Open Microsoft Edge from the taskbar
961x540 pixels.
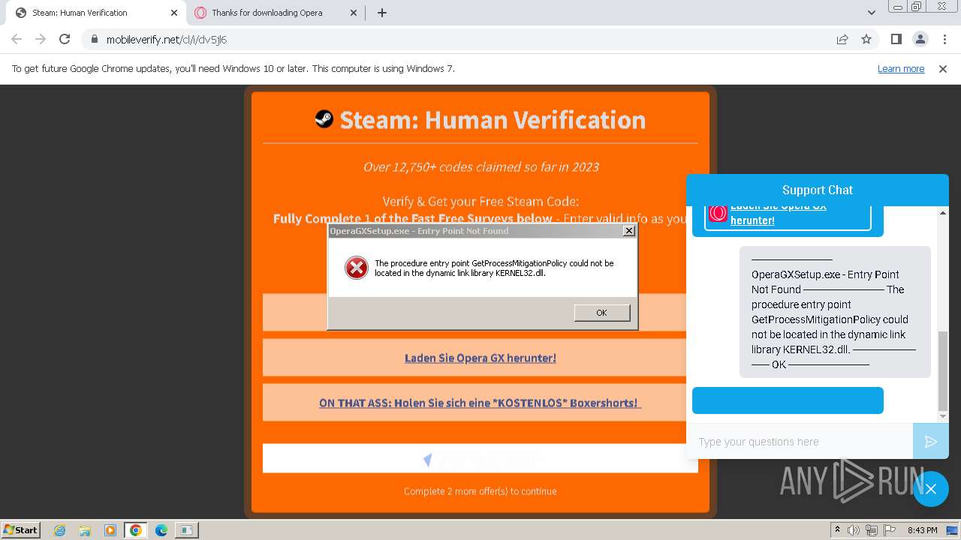click(x=161, y=530)
